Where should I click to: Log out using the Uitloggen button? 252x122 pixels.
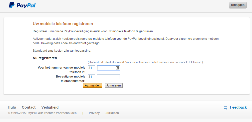point(237,5)
